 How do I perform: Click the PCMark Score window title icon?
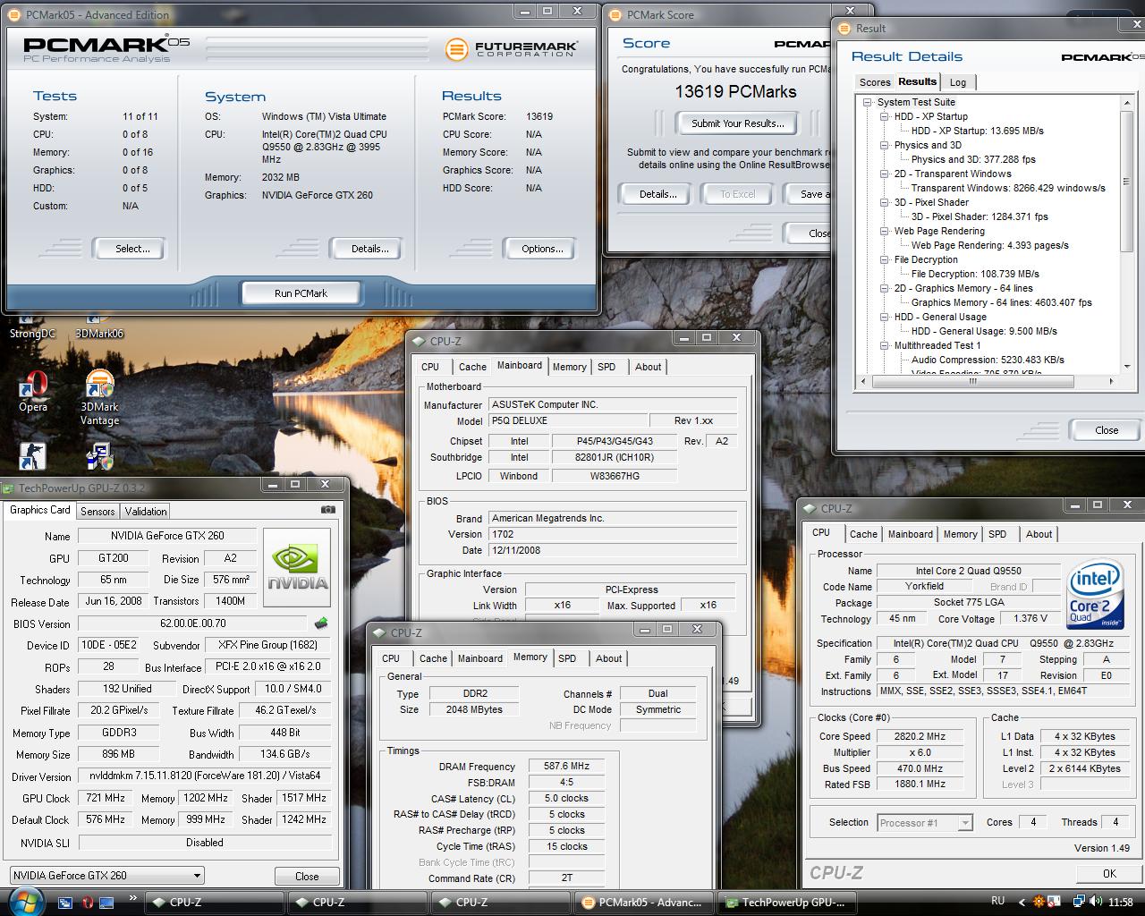pyautogui.click(x=615, y=14)
